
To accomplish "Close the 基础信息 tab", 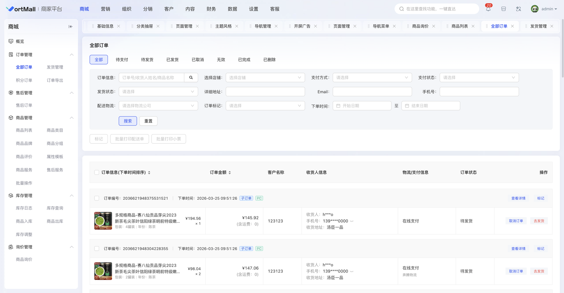I will click(119, 26).
